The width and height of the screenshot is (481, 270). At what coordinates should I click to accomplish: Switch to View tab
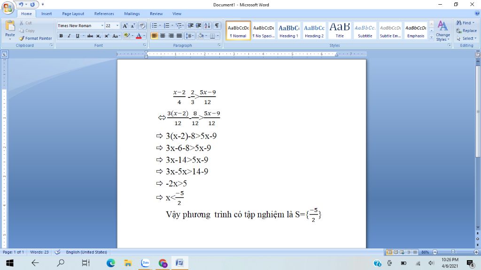coord(177,14)
